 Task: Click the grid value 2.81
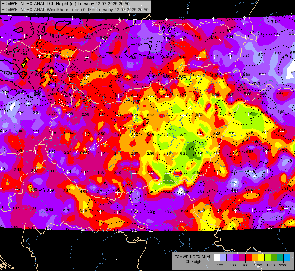click(x=36, y=112)
